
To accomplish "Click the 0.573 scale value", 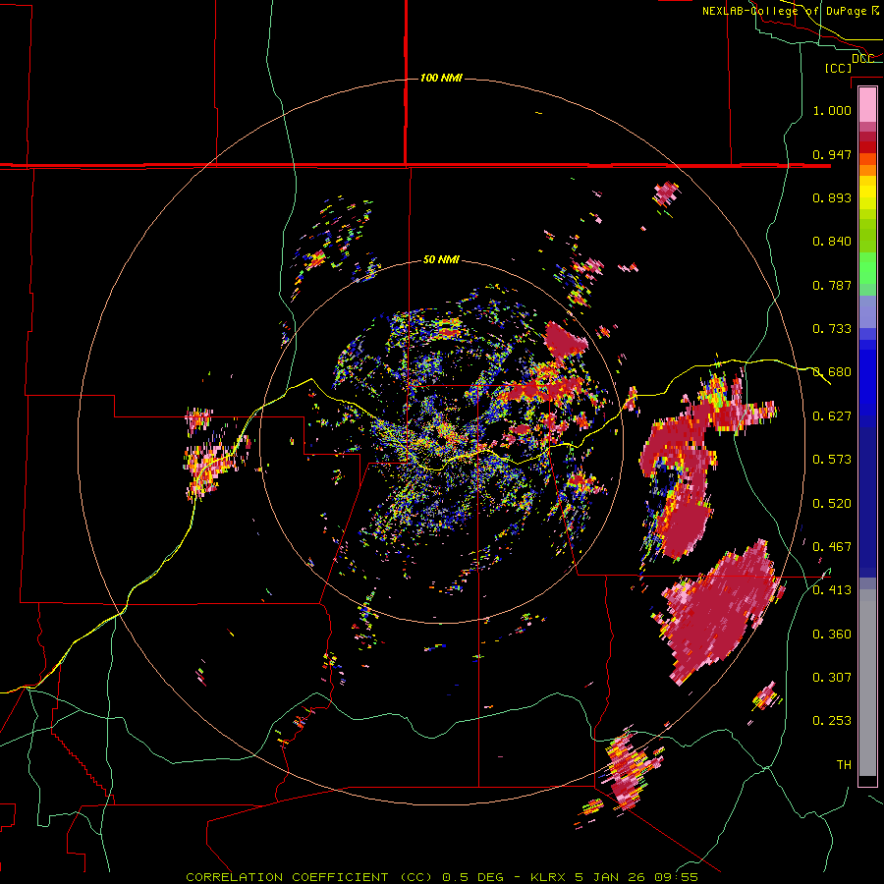I will tap(832, 460).
